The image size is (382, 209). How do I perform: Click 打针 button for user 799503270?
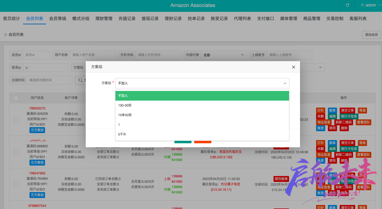tap(321, 111)
